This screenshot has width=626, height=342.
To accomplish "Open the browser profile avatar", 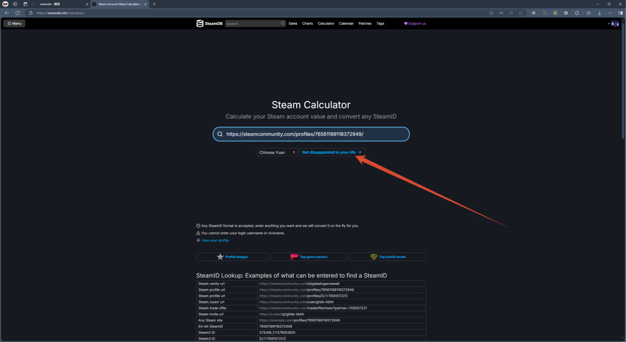I will pyautogui.click(x=5, y=4).
